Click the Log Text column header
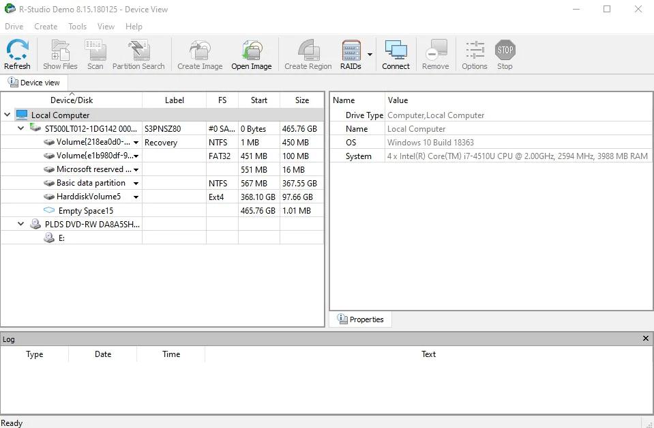The height and width of the screenshot is (428, 654). (428, 354)
